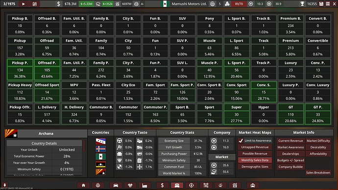Open the car design icon in the bottom toolbar
338x190 pixels.
tap(116, 185)
